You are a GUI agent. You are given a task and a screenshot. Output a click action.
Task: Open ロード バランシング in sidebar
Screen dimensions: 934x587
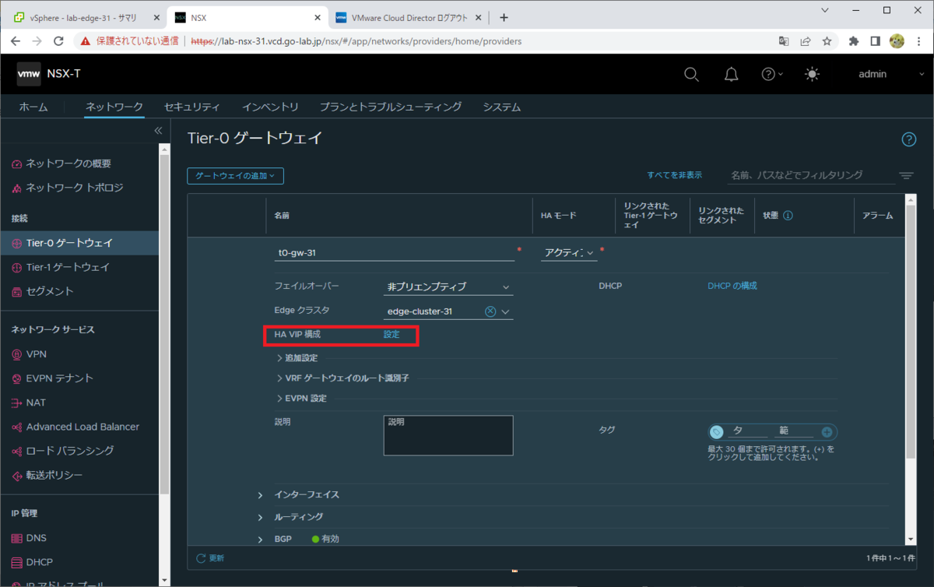(x=70, y=451)
